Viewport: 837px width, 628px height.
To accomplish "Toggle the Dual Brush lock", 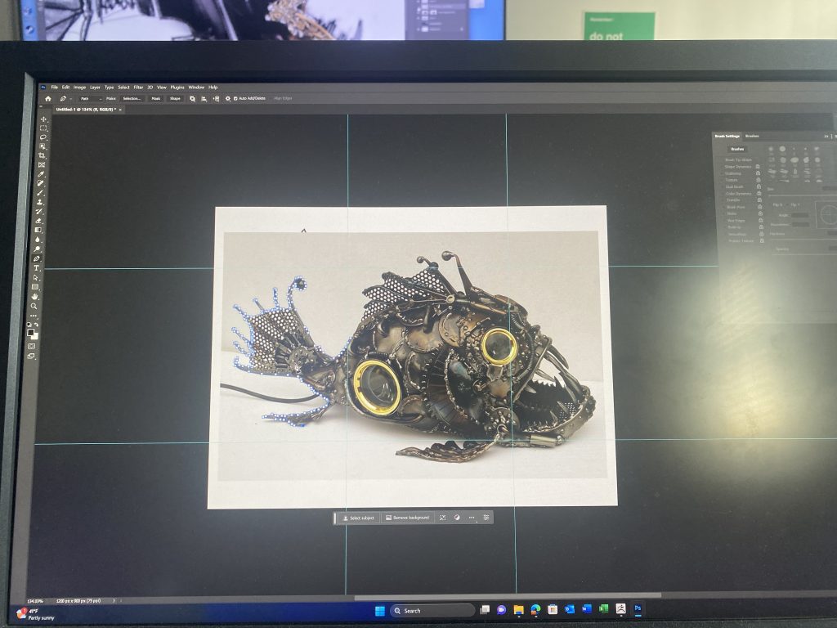I will click(758, 187).
